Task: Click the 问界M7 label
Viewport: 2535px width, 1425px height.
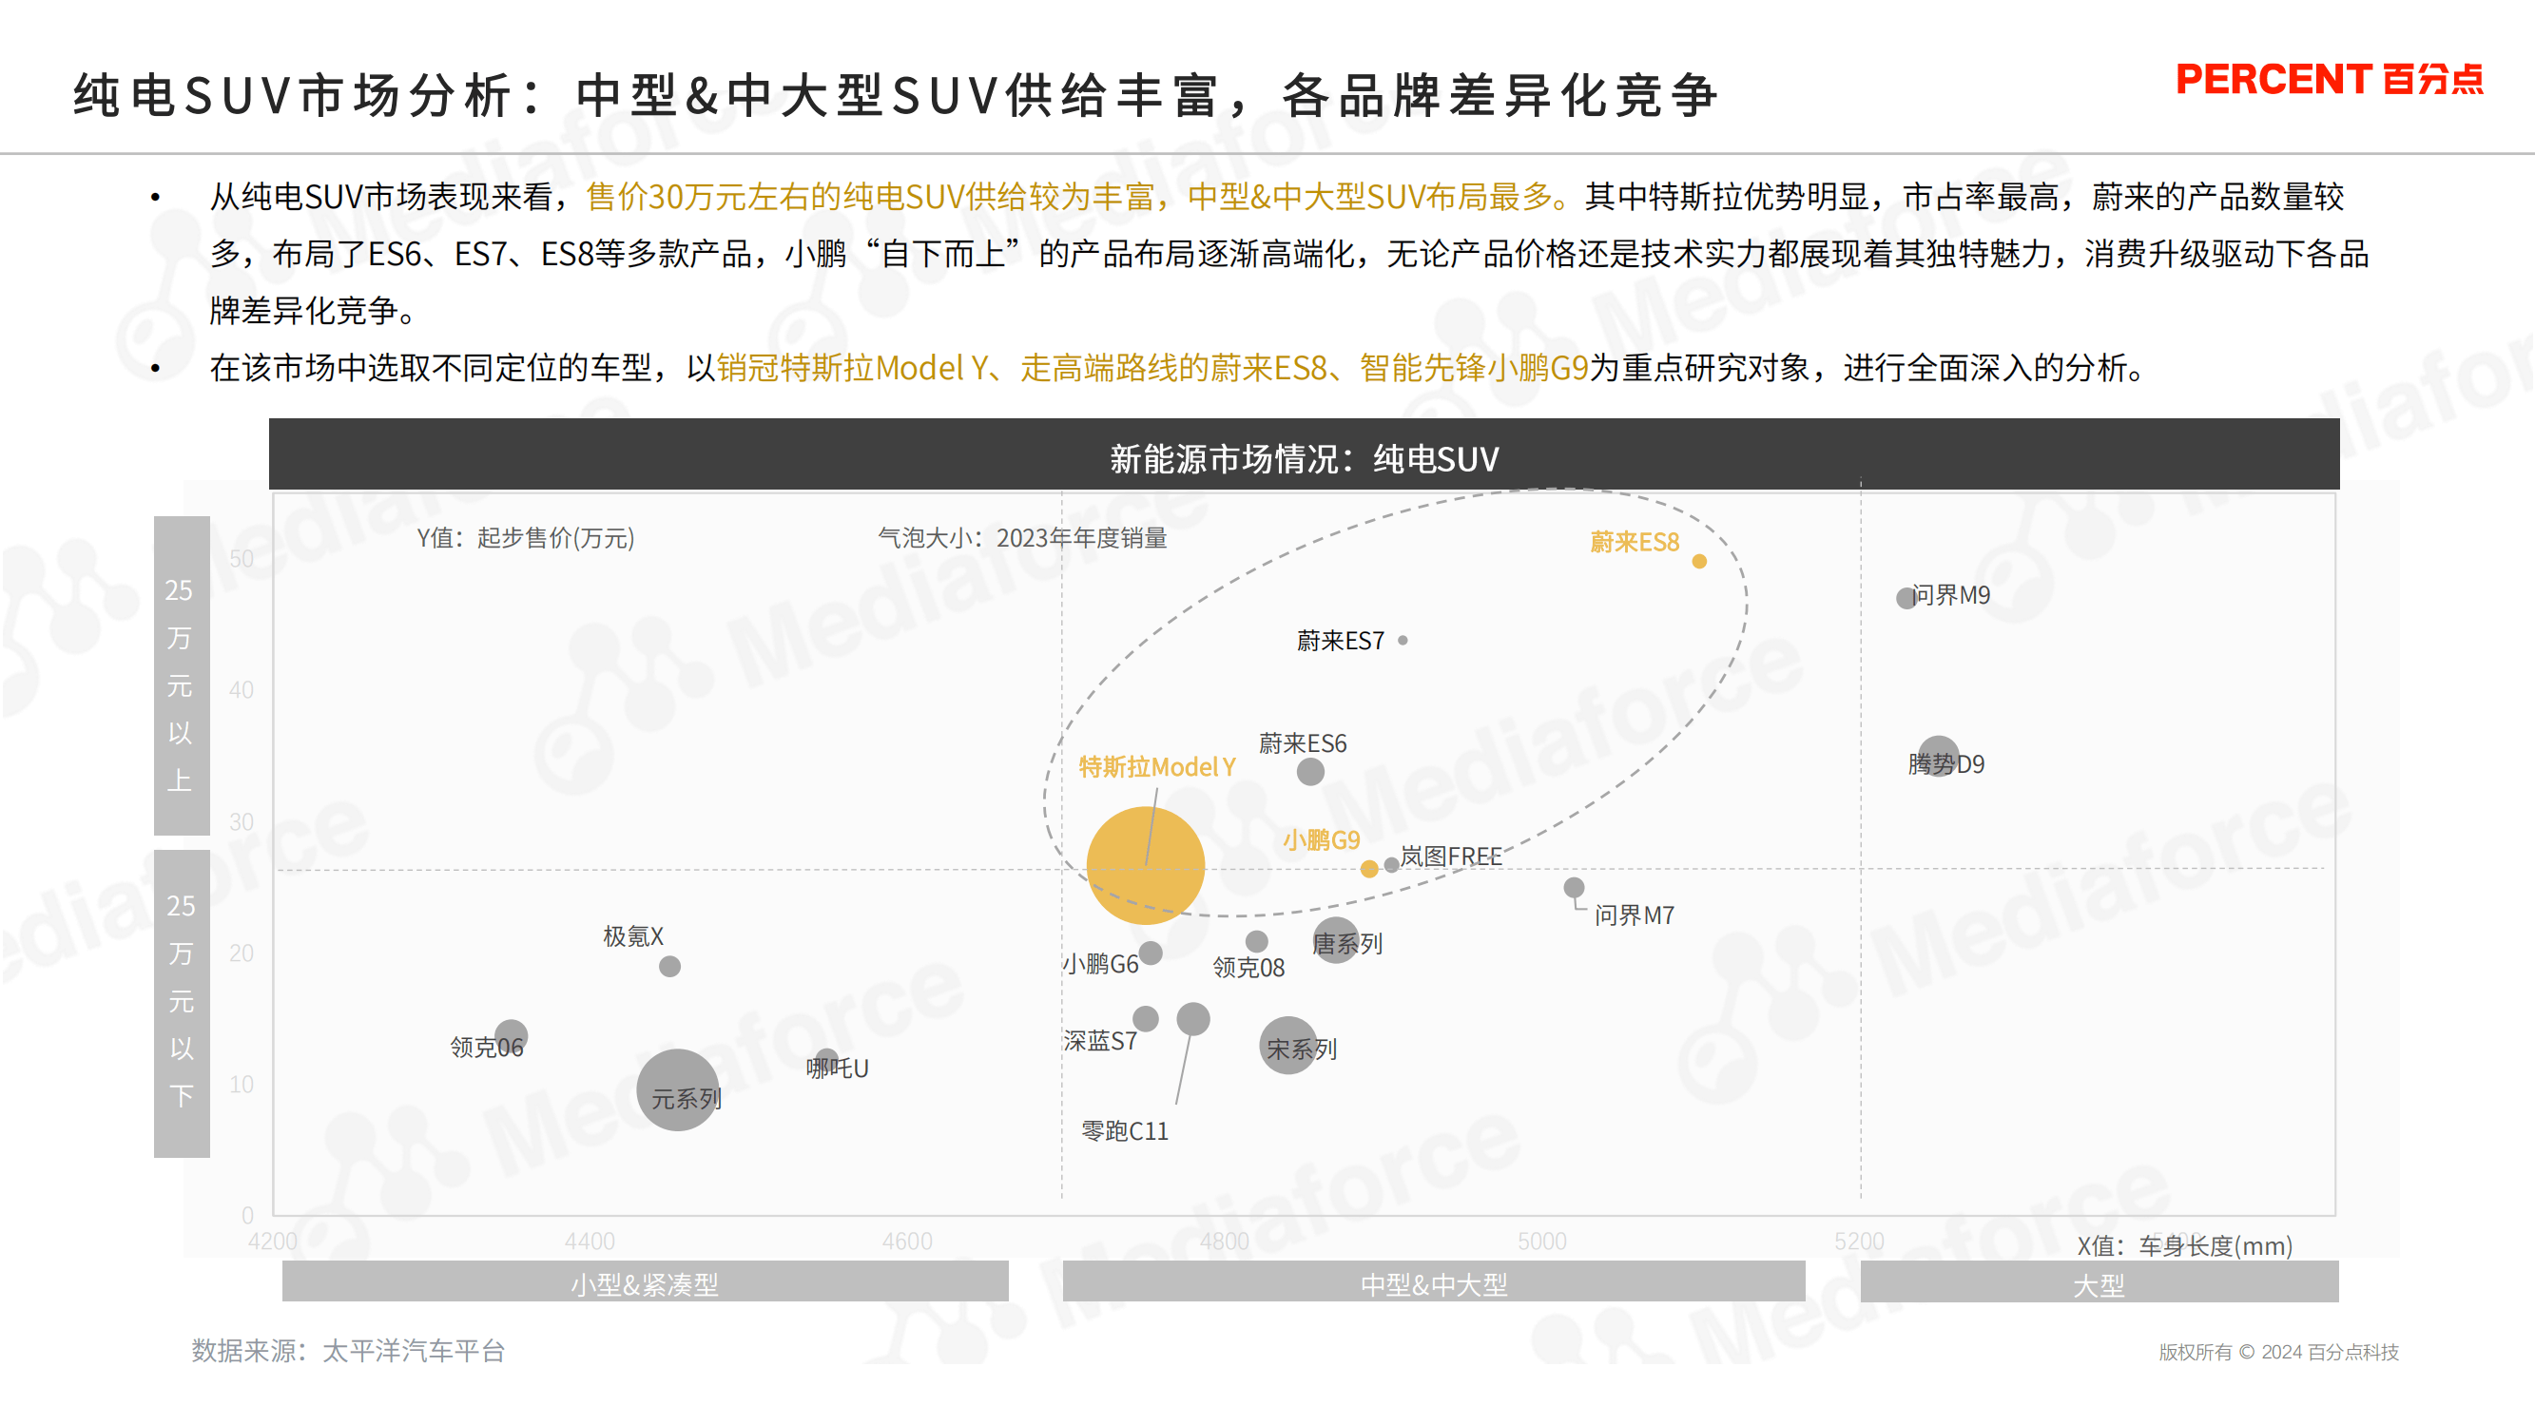Action: tap(1635, 915)
